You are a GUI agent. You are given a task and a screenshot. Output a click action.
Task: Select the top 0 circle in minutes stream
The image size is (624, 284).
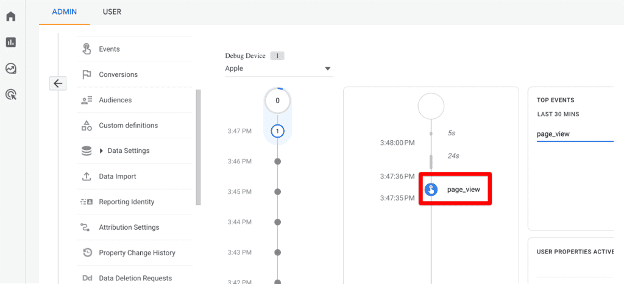pos(277,100)
